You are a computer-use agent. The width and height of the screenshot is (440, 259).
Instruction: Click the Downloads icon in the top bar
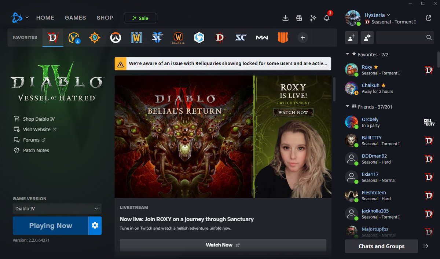pos(285,18)
